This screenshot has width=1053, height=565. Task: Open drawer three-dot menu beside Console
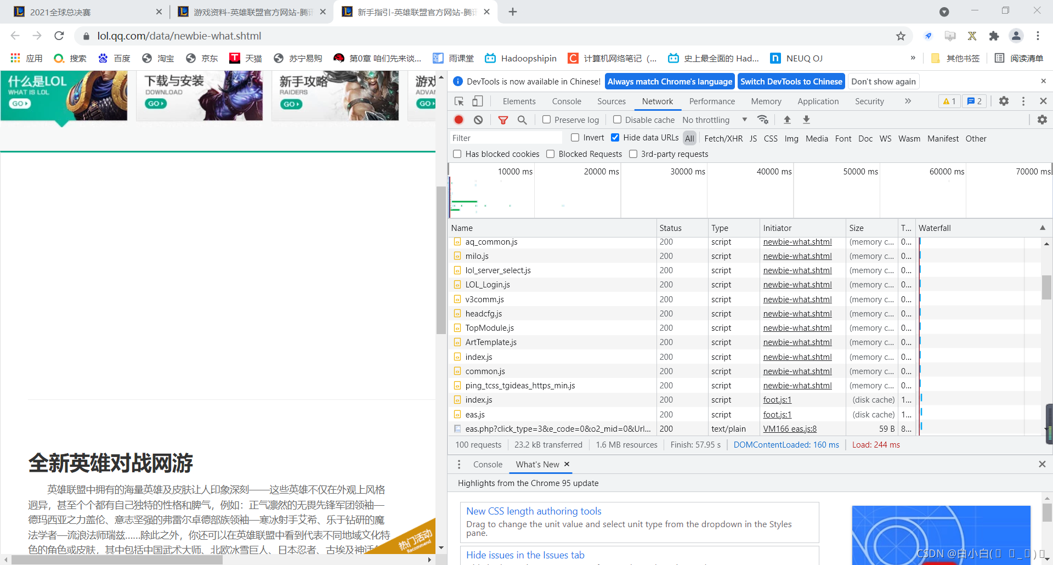point(459,464)
